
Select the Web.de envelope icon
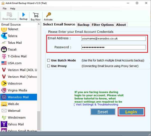coord(4,104)
